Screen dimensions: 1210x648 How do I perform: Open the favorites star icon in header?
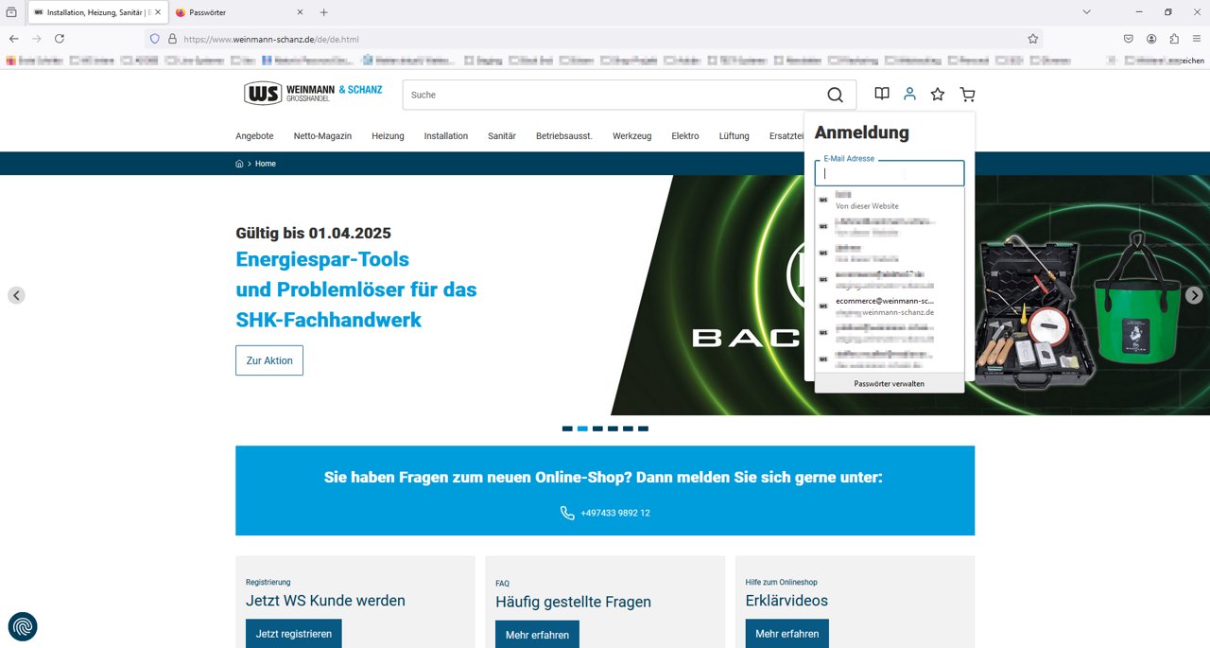tap(938, 95)
